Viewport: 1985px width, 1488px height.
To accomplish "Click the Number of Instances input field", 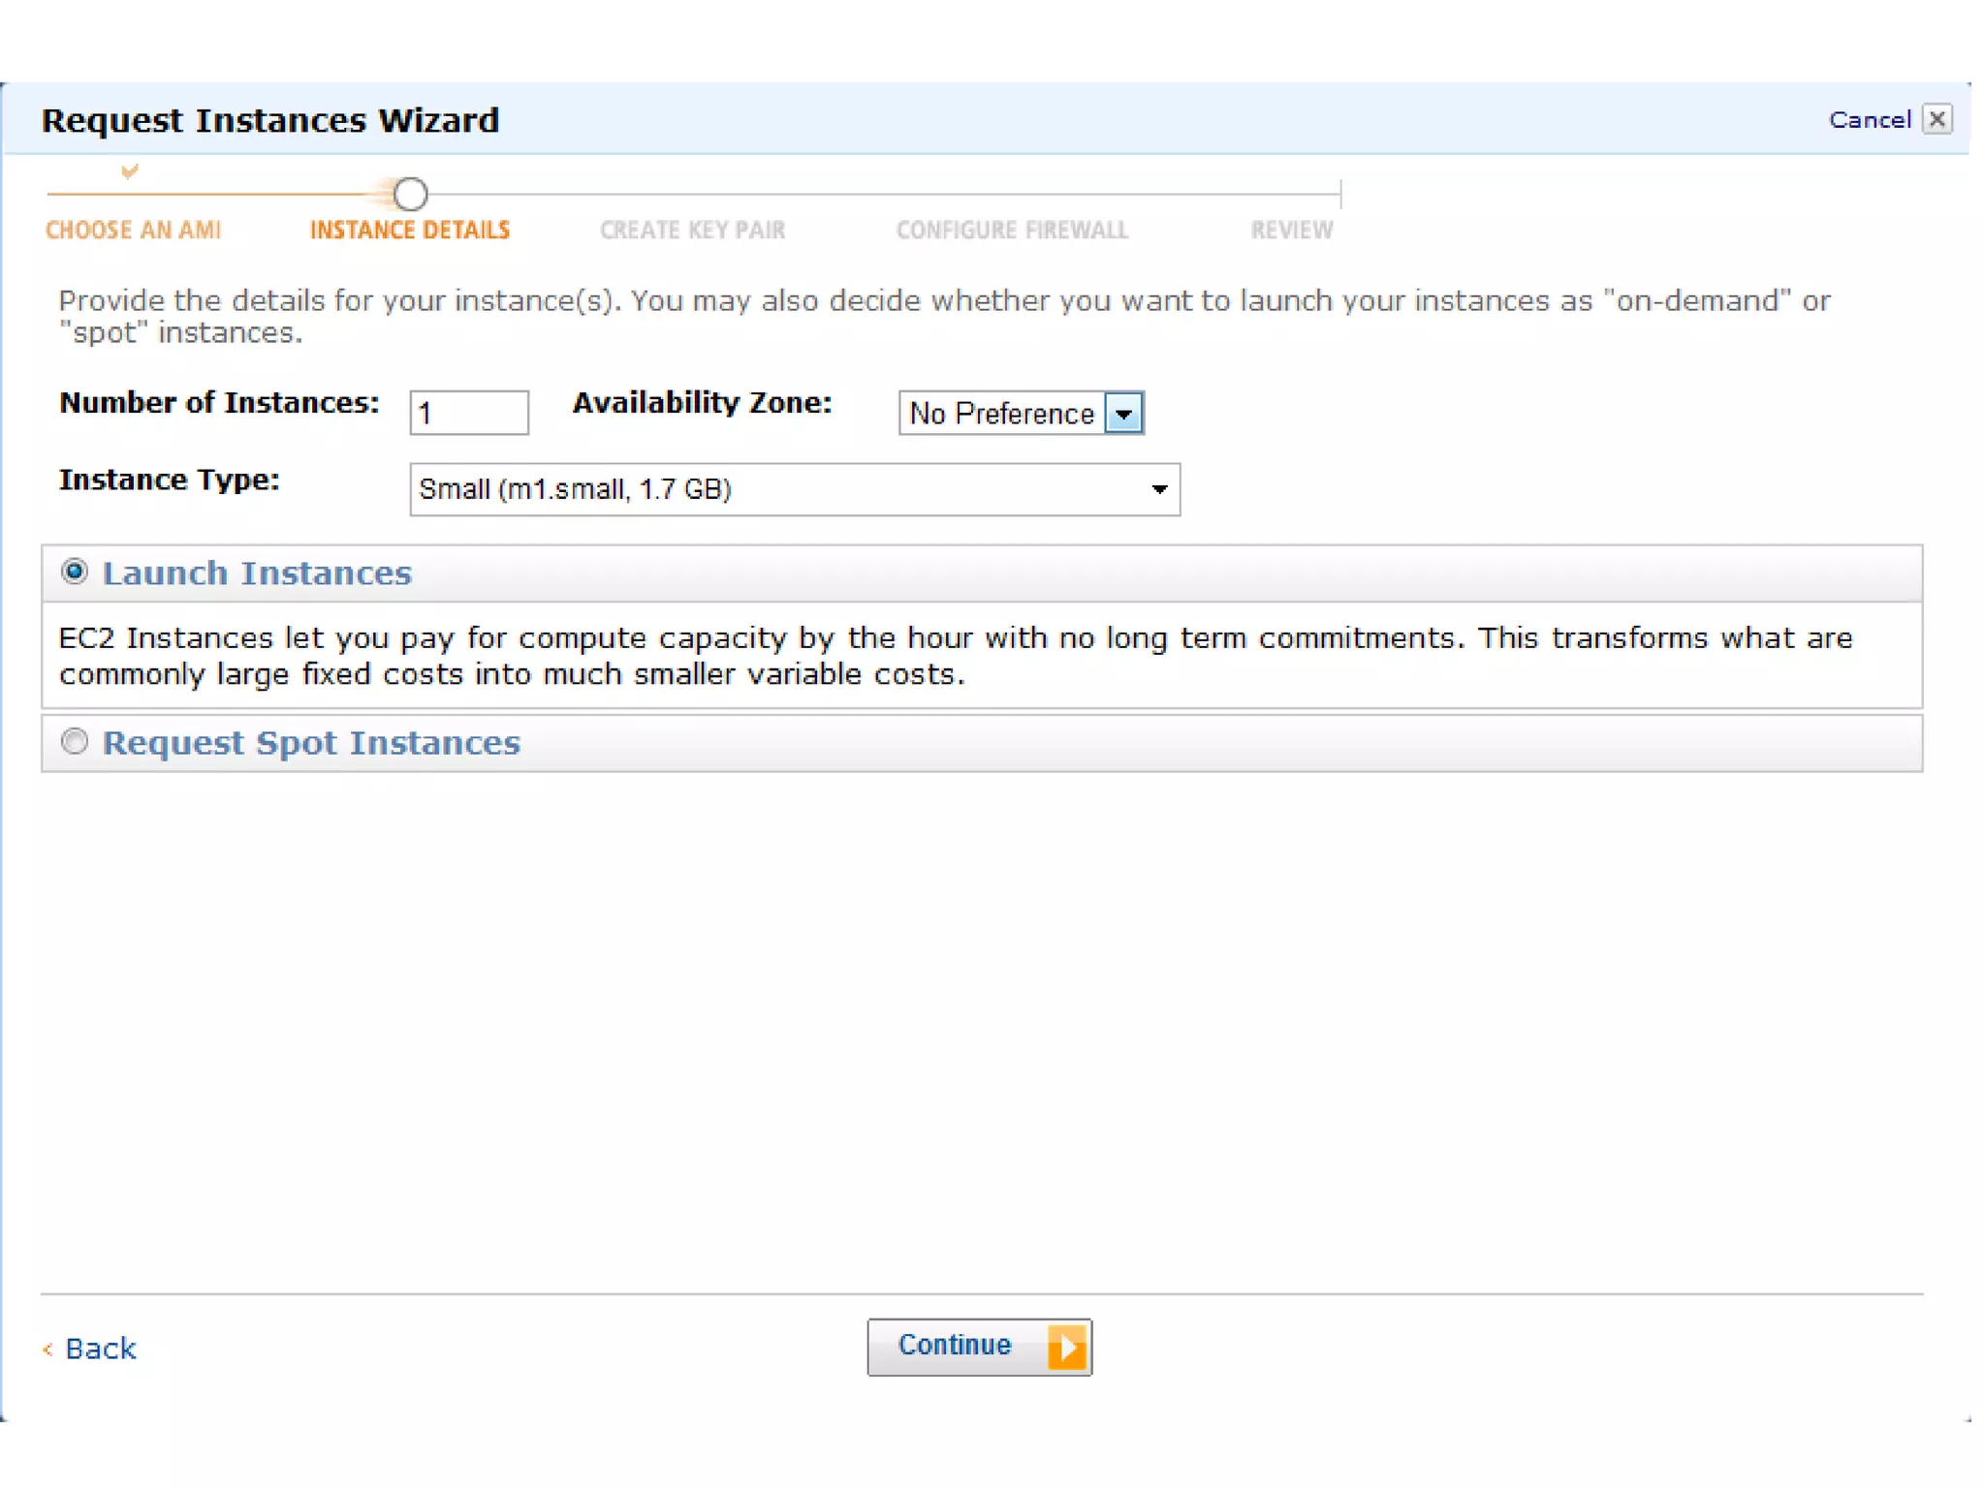I will (x=469, y=414).
